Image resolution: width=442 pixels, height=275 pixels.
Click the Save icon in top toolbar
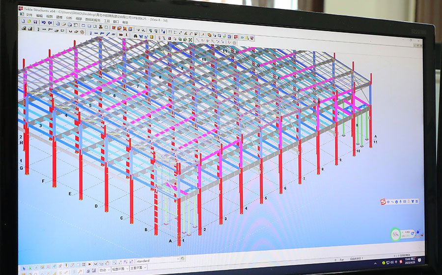click(35, 22)
